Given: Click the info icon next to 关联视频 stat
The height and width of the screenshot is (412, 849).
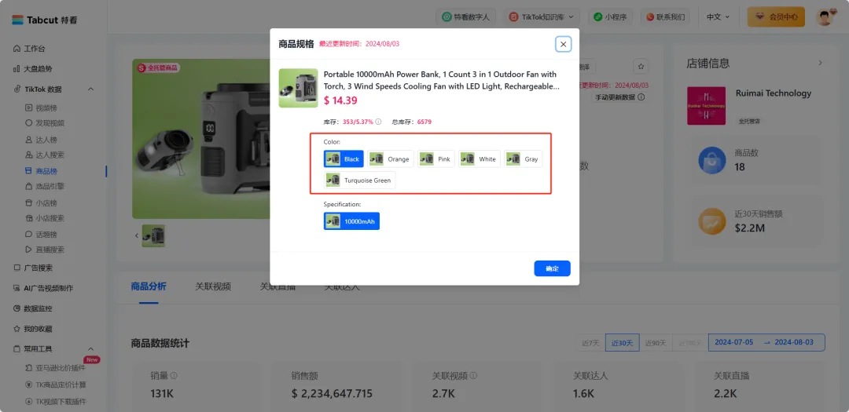Looking at the screenshot, I should click(474, 376).
